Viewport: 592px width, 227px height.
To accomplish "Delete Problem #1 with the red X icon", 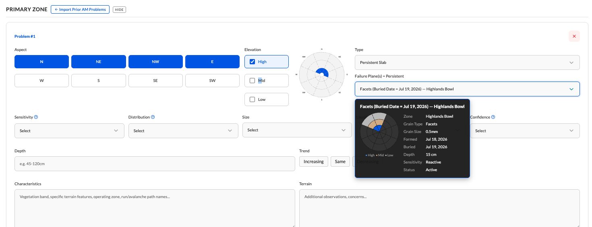I will click(574, 36).
